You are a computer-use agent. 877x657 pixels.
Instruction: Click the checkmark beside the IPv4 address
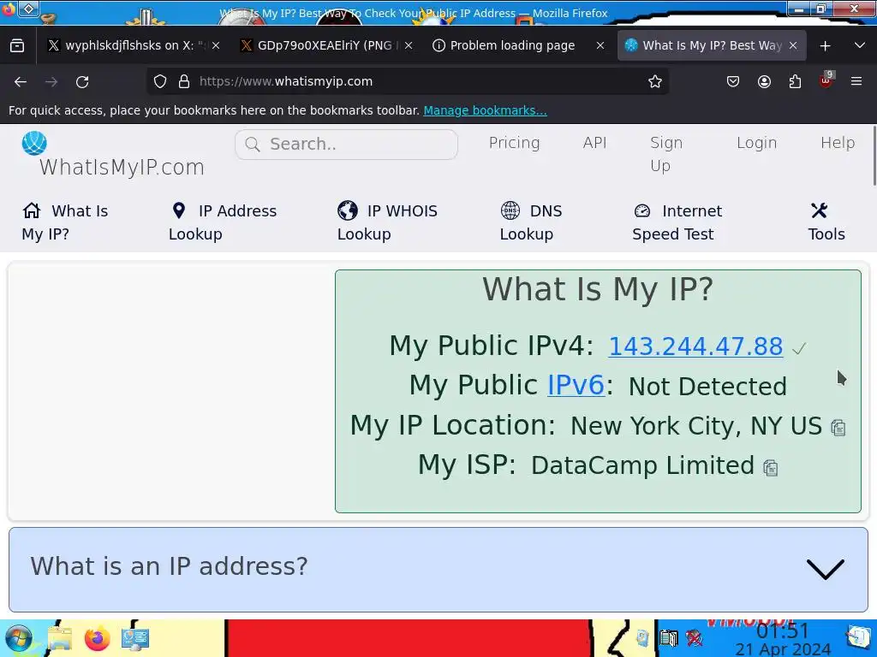pyautogui.click(x=799, y=349)
